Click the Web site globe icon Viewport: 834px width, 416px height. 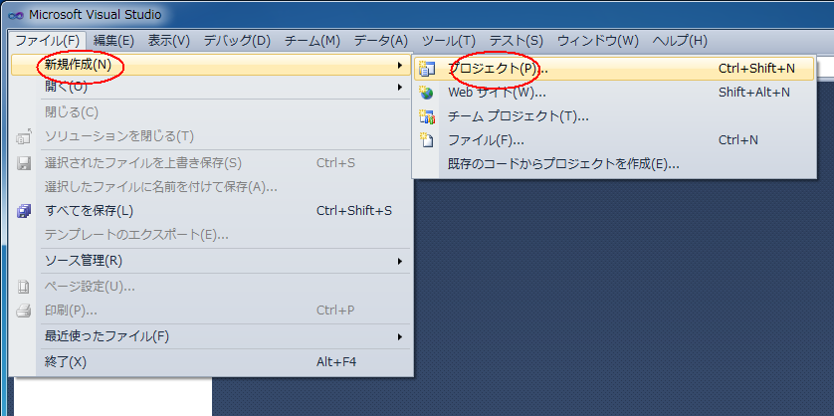click(x=427, y=93)
